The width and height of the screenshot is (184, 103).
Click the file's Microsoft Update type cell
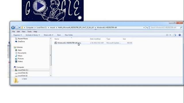tap(114, 43)
